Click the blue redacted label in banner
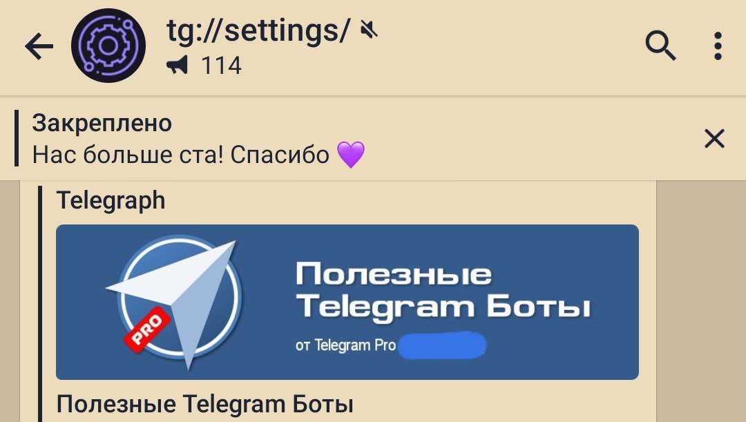Viewport: 746px width, 422px height. coord(442,345)
